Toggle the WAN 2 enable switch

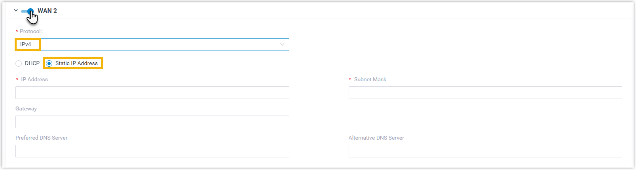(x=27, y=11)
